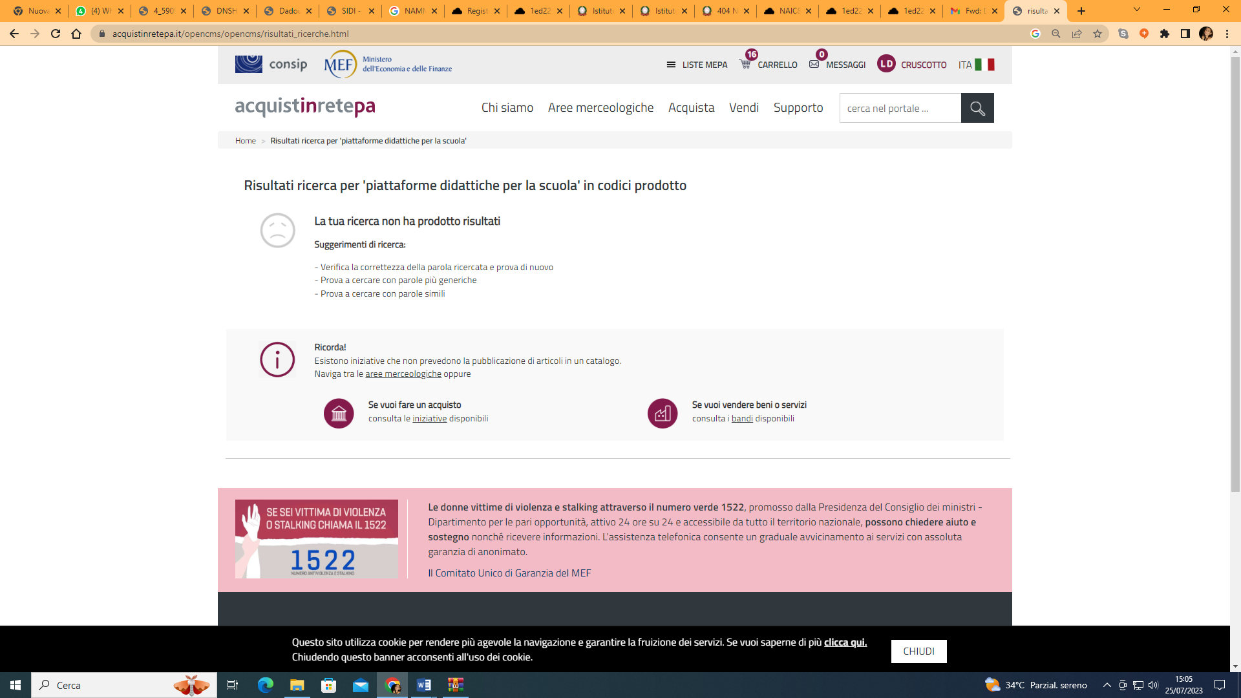Click the LD Cruscotto profile badge

[x=886, y=64]
